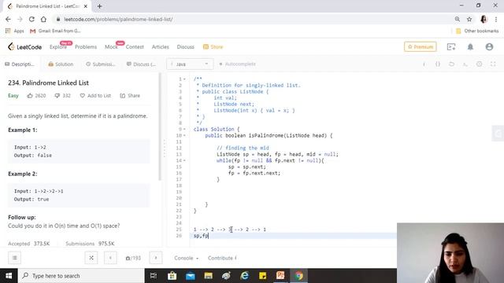Switch to Submissions tab

click(x=101, y=64)
